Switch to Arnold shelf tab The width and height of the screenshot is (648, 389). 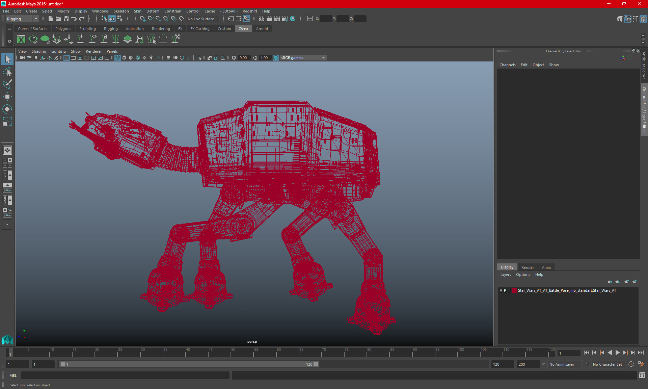[262, 29]
